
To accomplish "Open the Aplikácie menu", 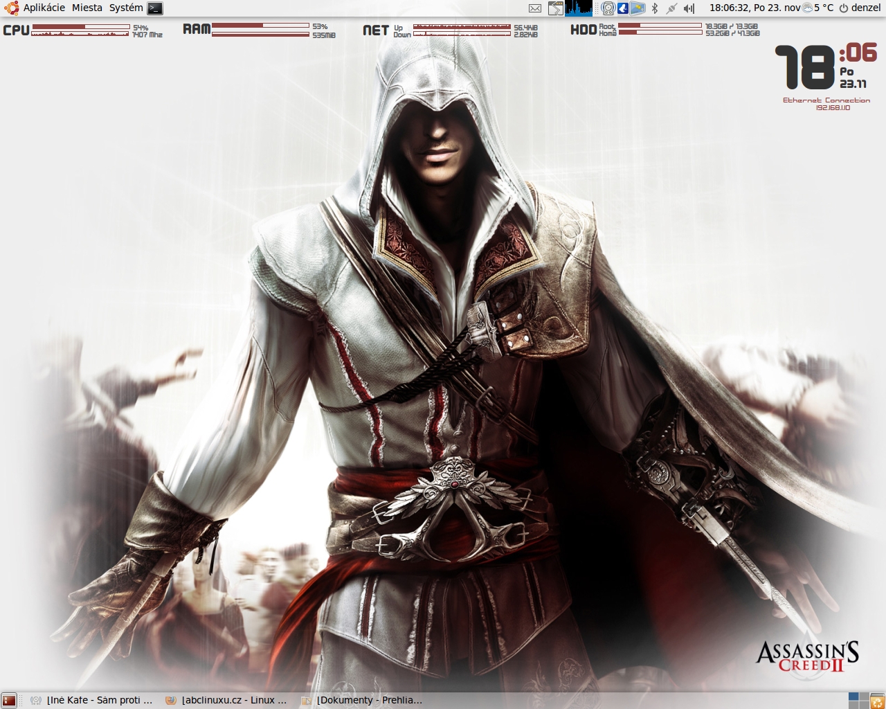I will click(x=44, y=8).
